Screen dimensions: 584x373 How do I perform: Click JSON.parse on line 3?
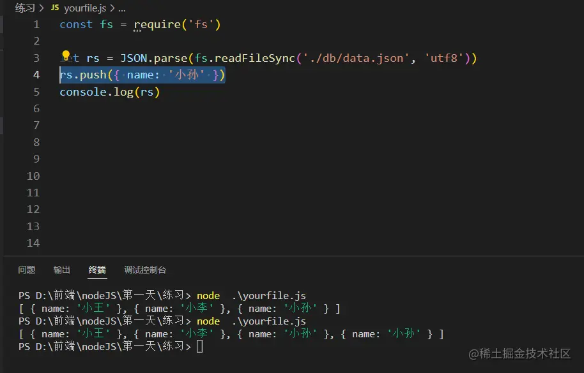[x=153, y=58]
